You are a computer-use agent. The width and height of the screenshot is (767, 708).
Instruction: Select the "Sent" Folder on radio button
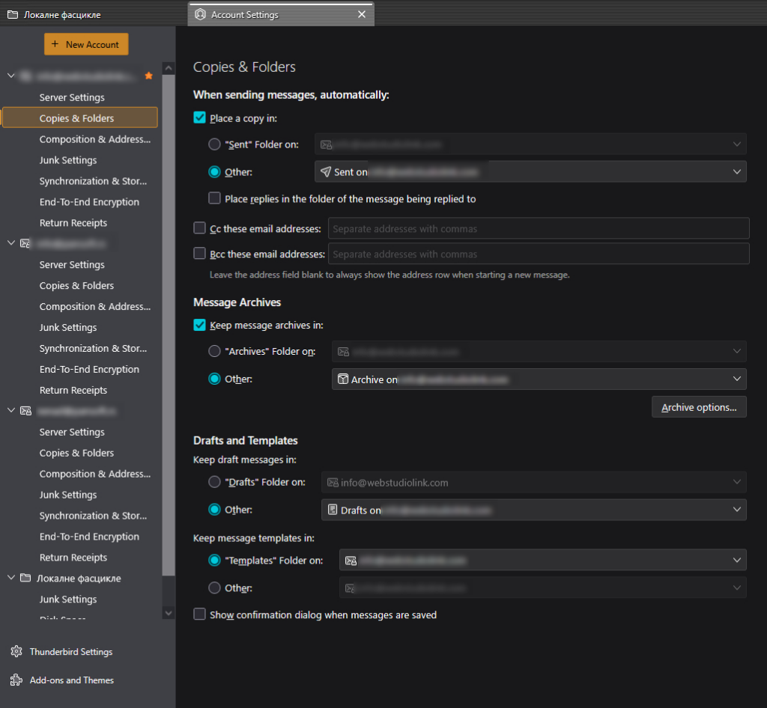pyautogui.click(x=214, y=144)
